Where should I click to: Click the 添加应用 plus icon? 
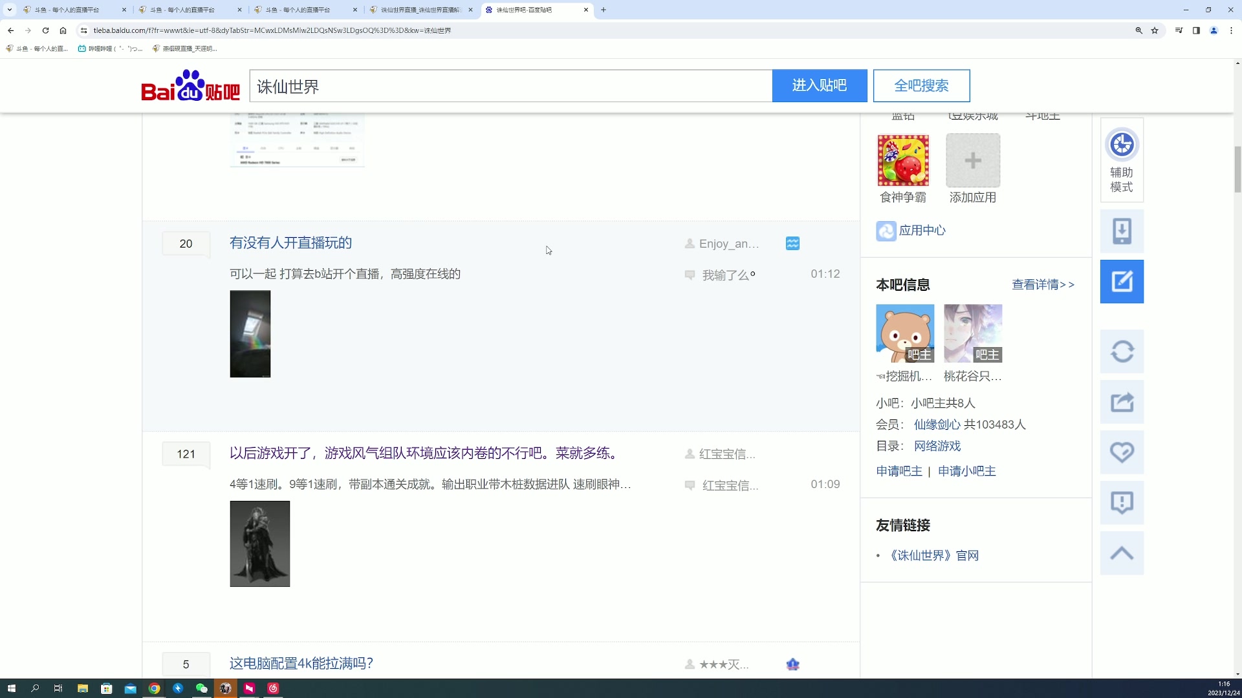(972, 160)
